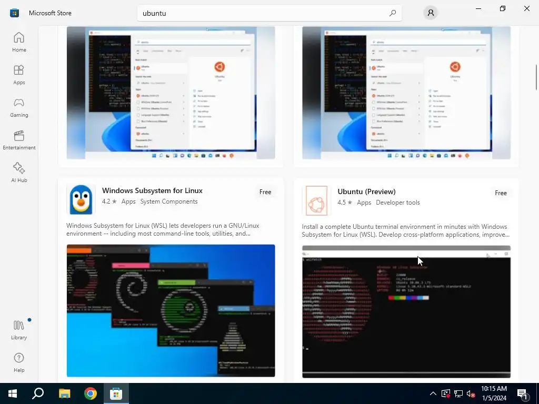Open the Windows Start menu
Viewport: 539px width, 404px height.
13,393
